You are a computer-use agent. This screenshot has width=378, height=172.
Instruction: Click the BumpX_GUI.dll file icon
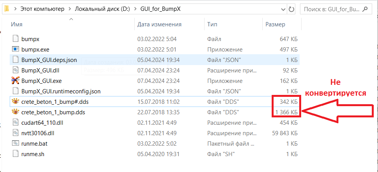16,70
